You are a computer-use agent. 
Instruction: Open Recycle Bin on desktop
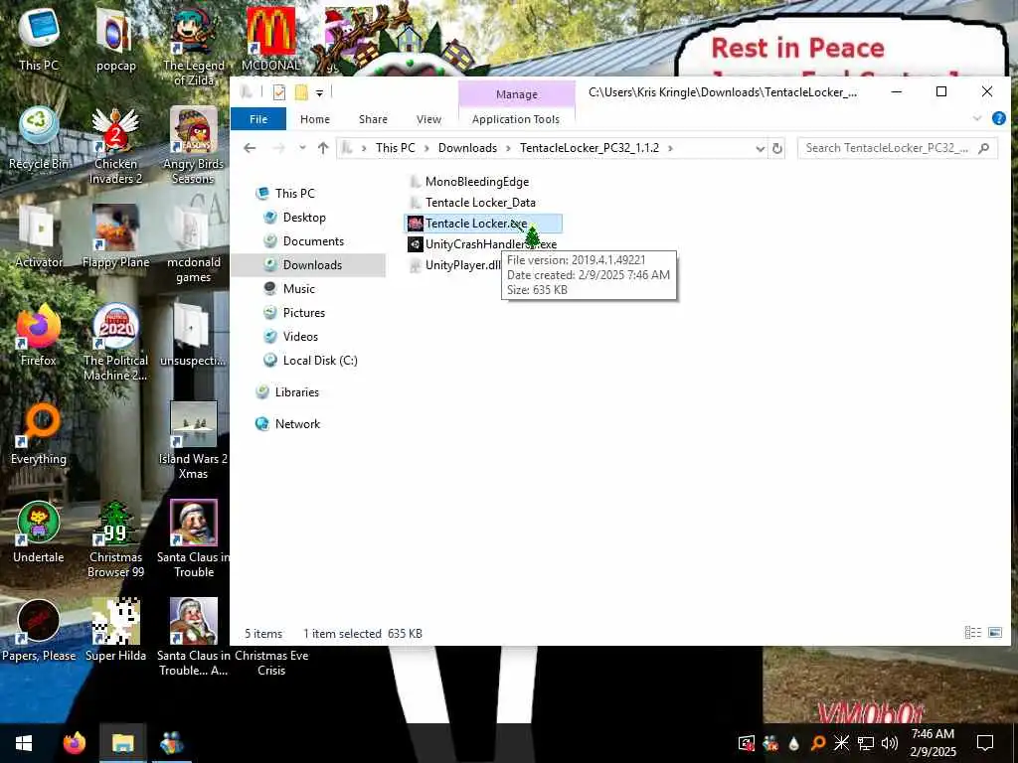click(x=39, y=137)
